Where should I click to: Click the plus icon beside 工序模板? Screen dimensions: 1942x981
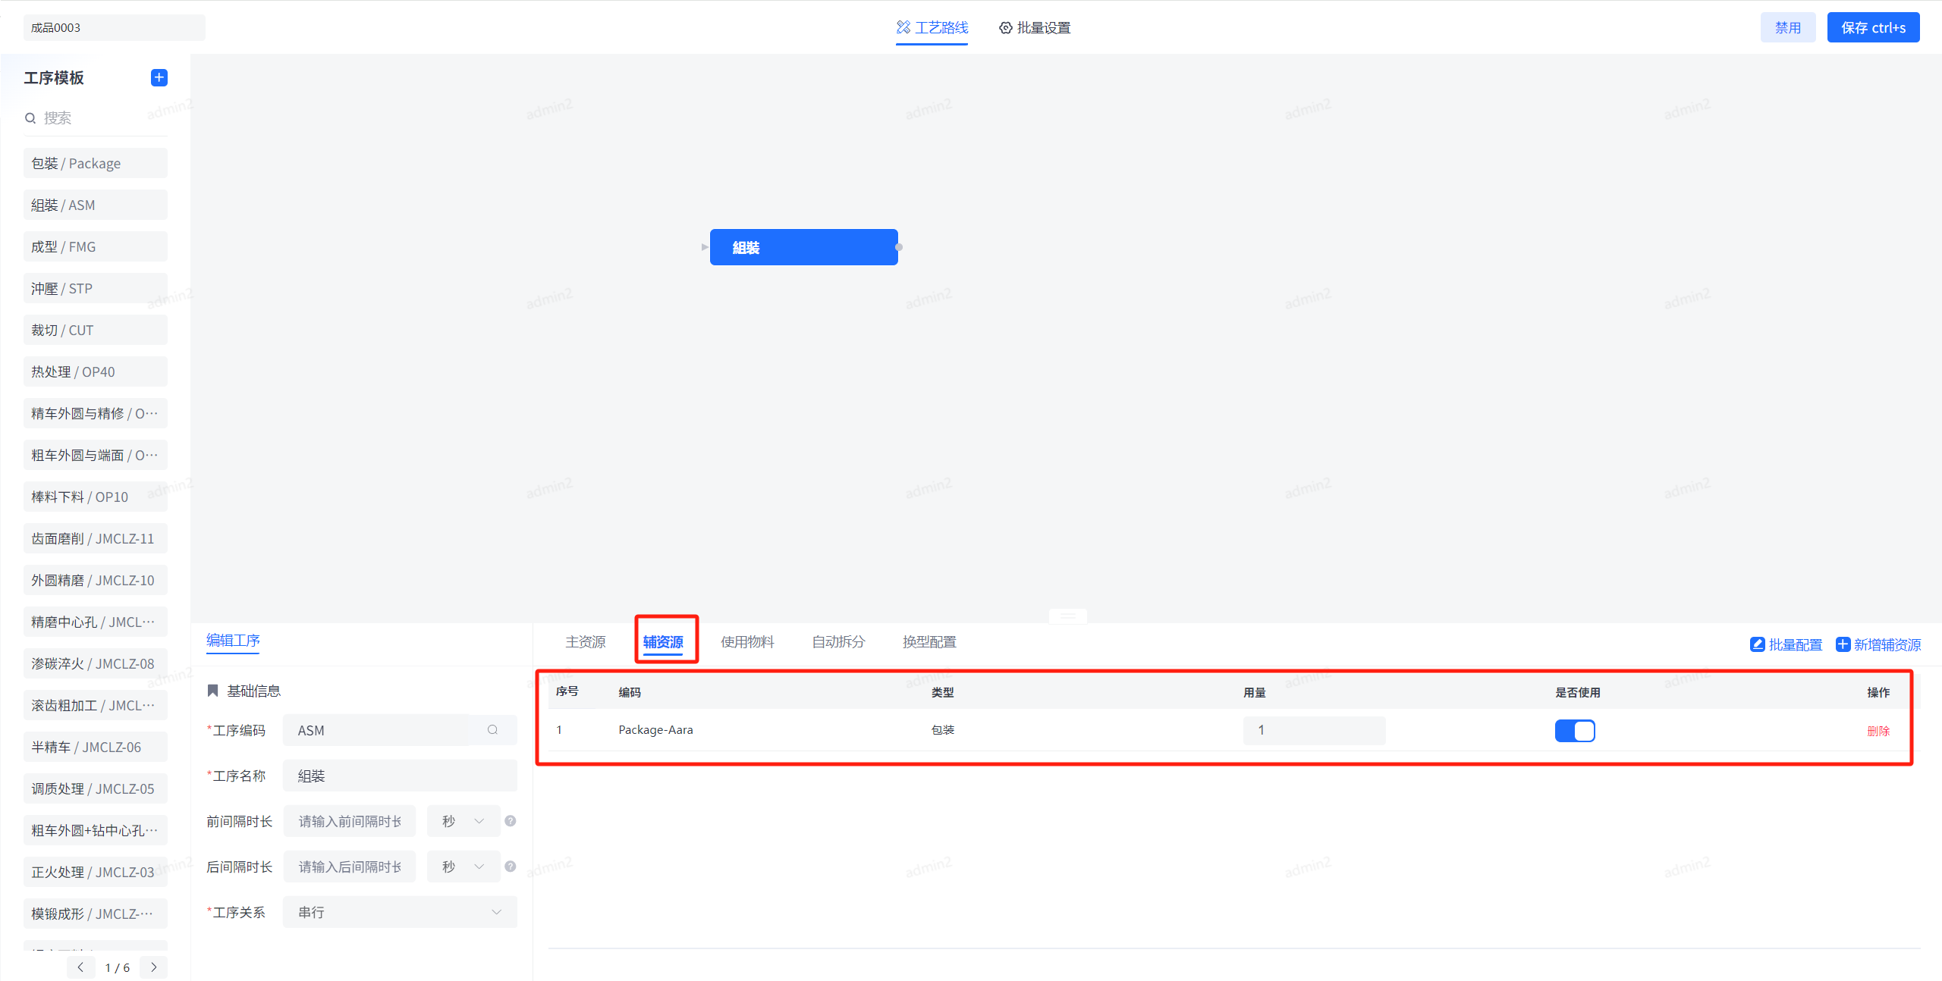coord(159,77)
